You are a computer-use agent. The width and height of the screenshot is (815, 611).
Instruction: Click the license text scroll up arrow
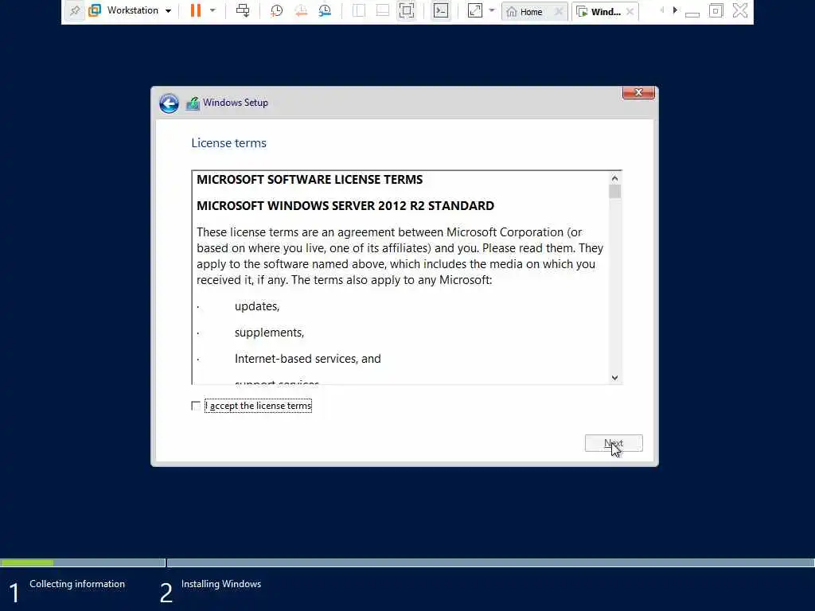pos(615,178)
